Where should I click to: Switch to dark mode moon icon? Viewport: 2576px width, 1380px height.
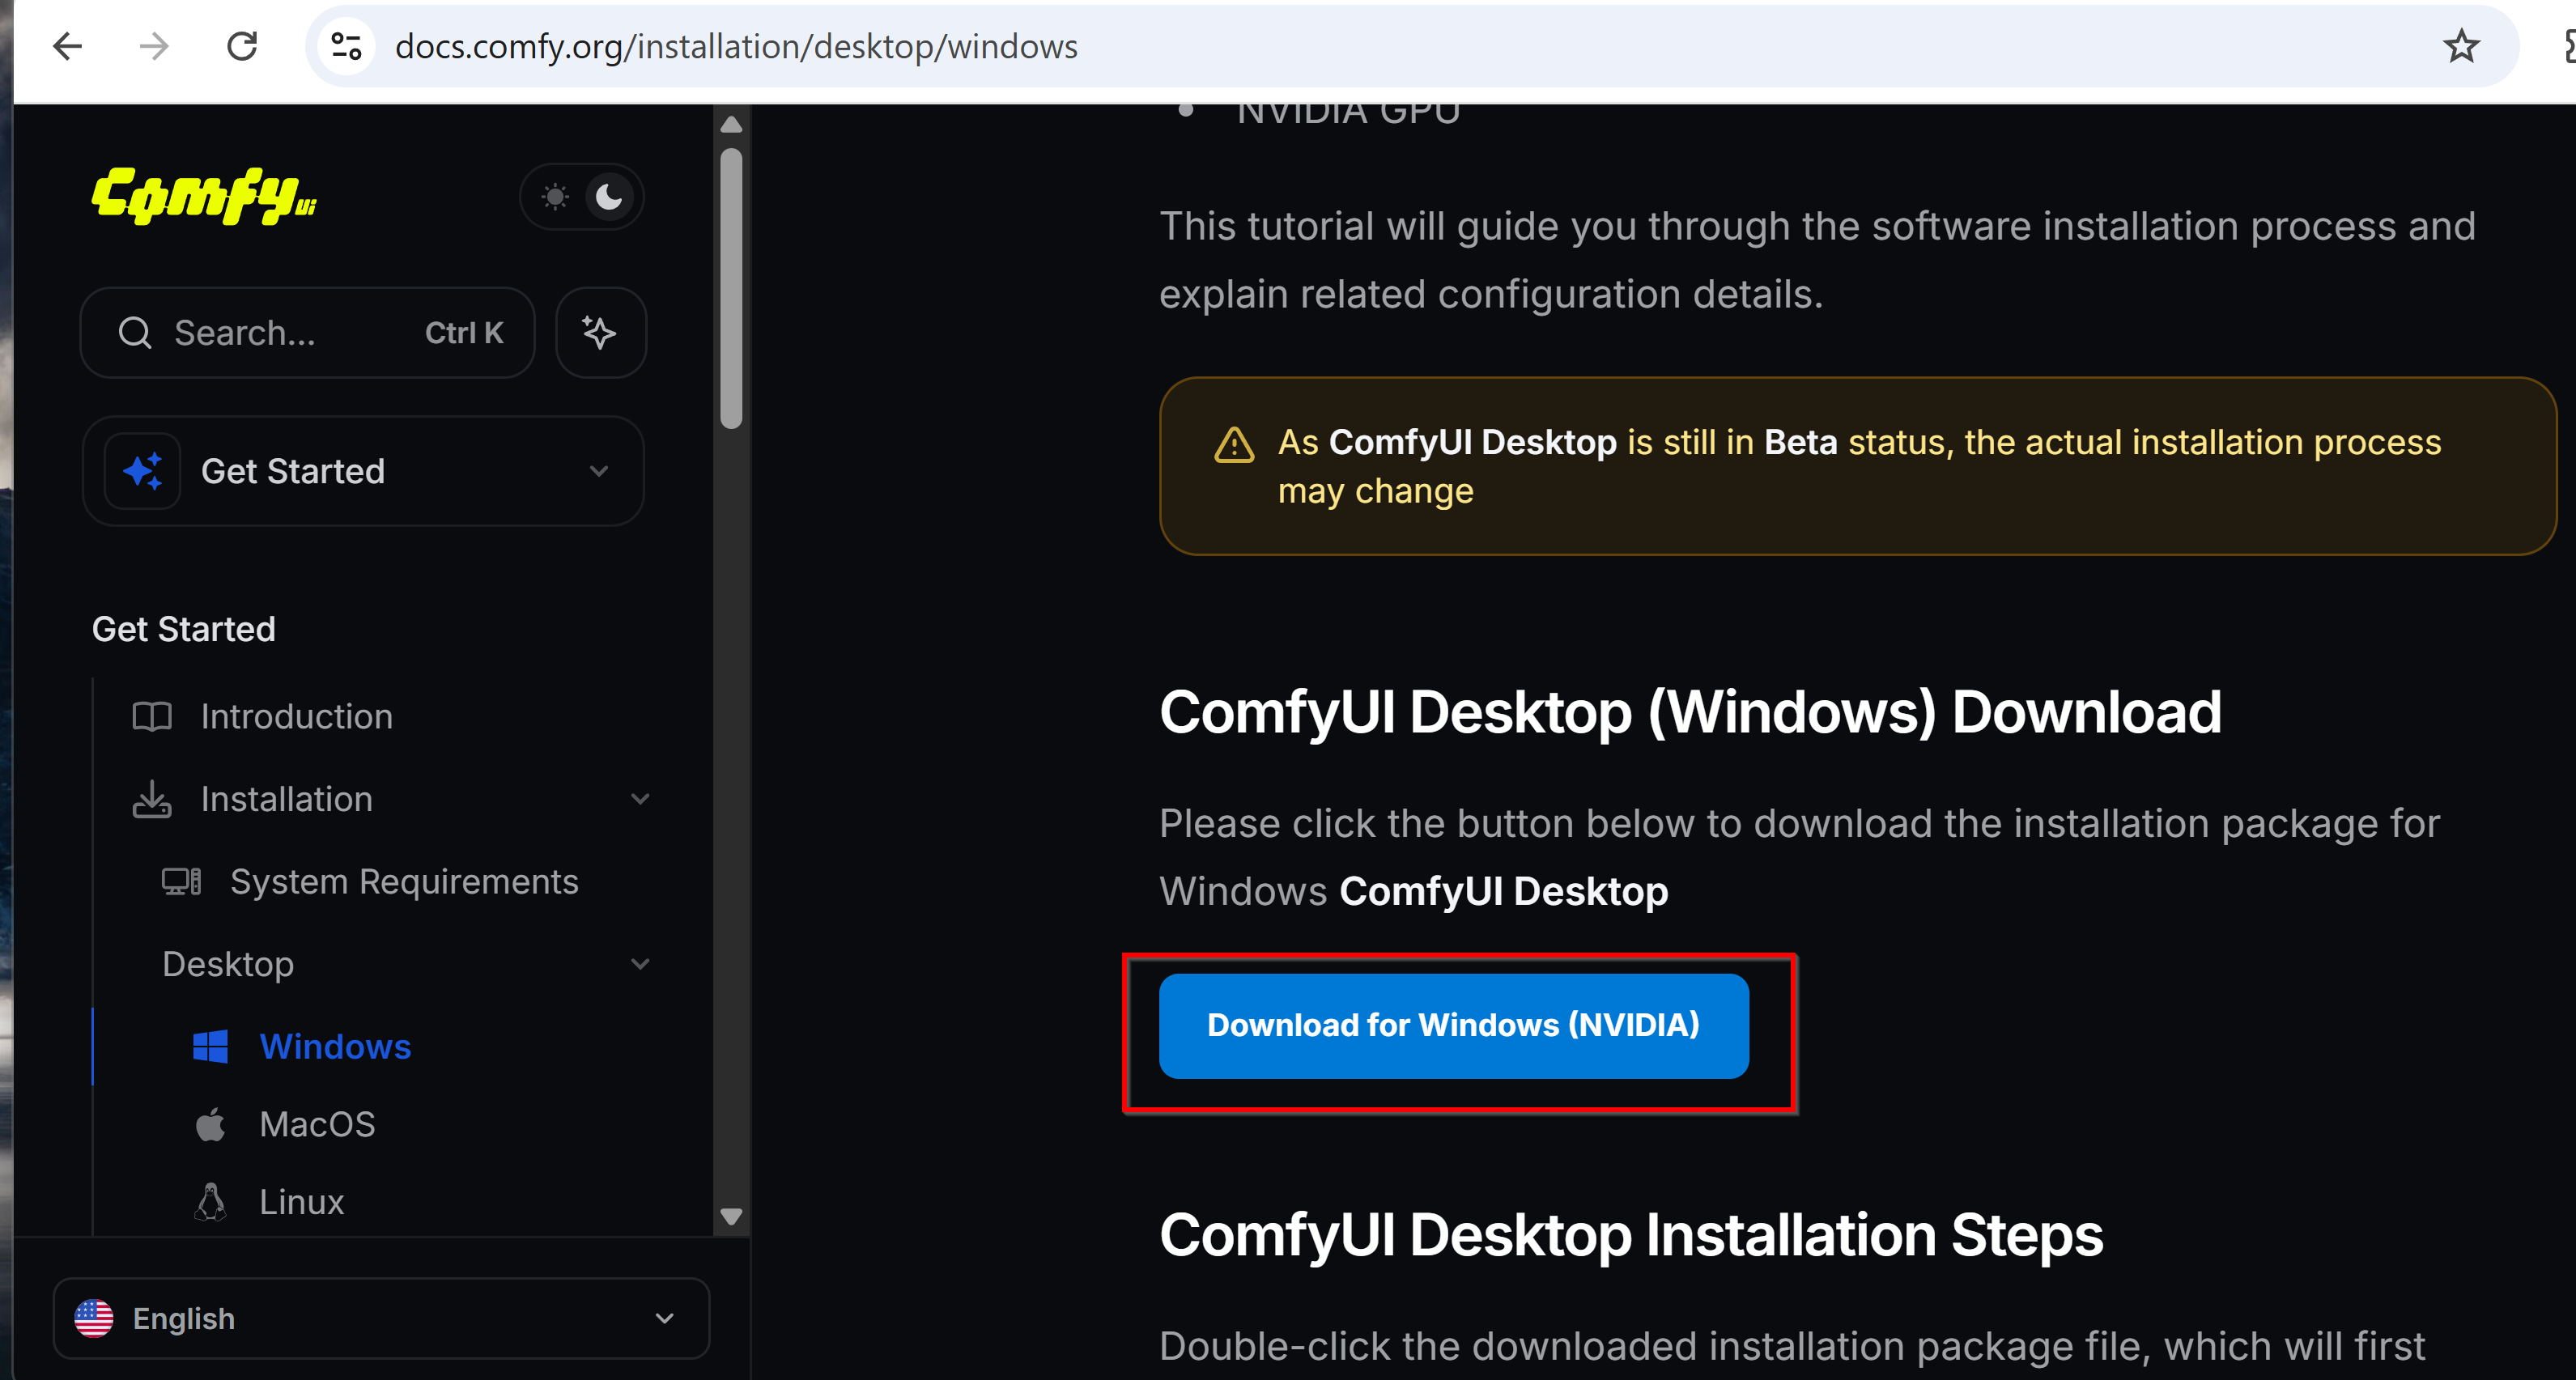(x=609, y=196)
